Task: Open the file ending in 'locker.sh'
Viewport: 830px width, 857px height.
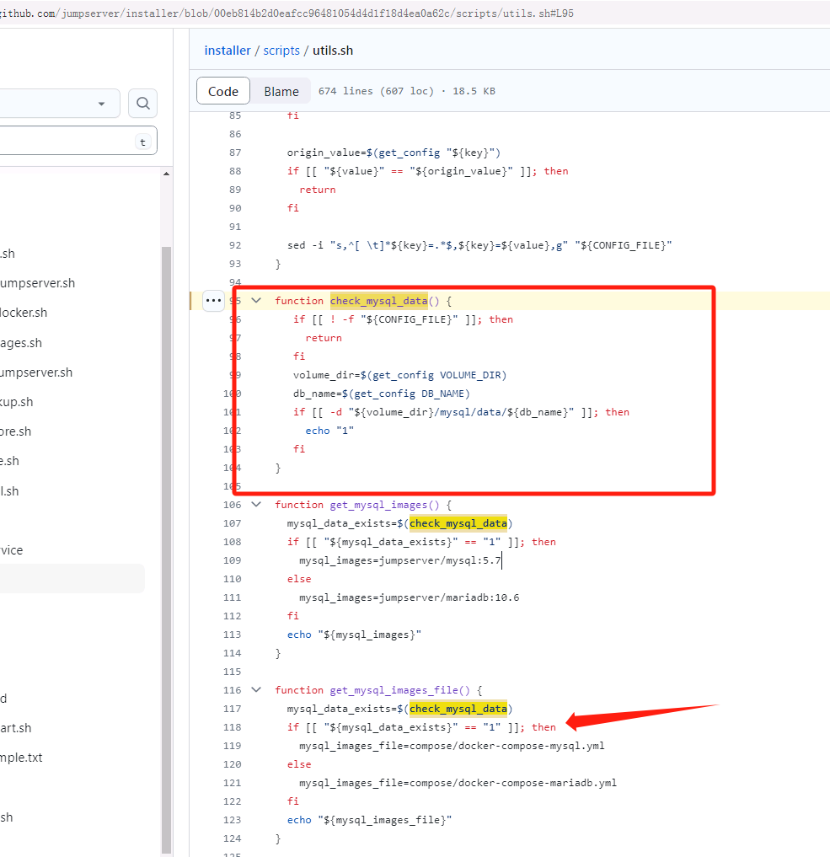Action: tap(24, 313)
